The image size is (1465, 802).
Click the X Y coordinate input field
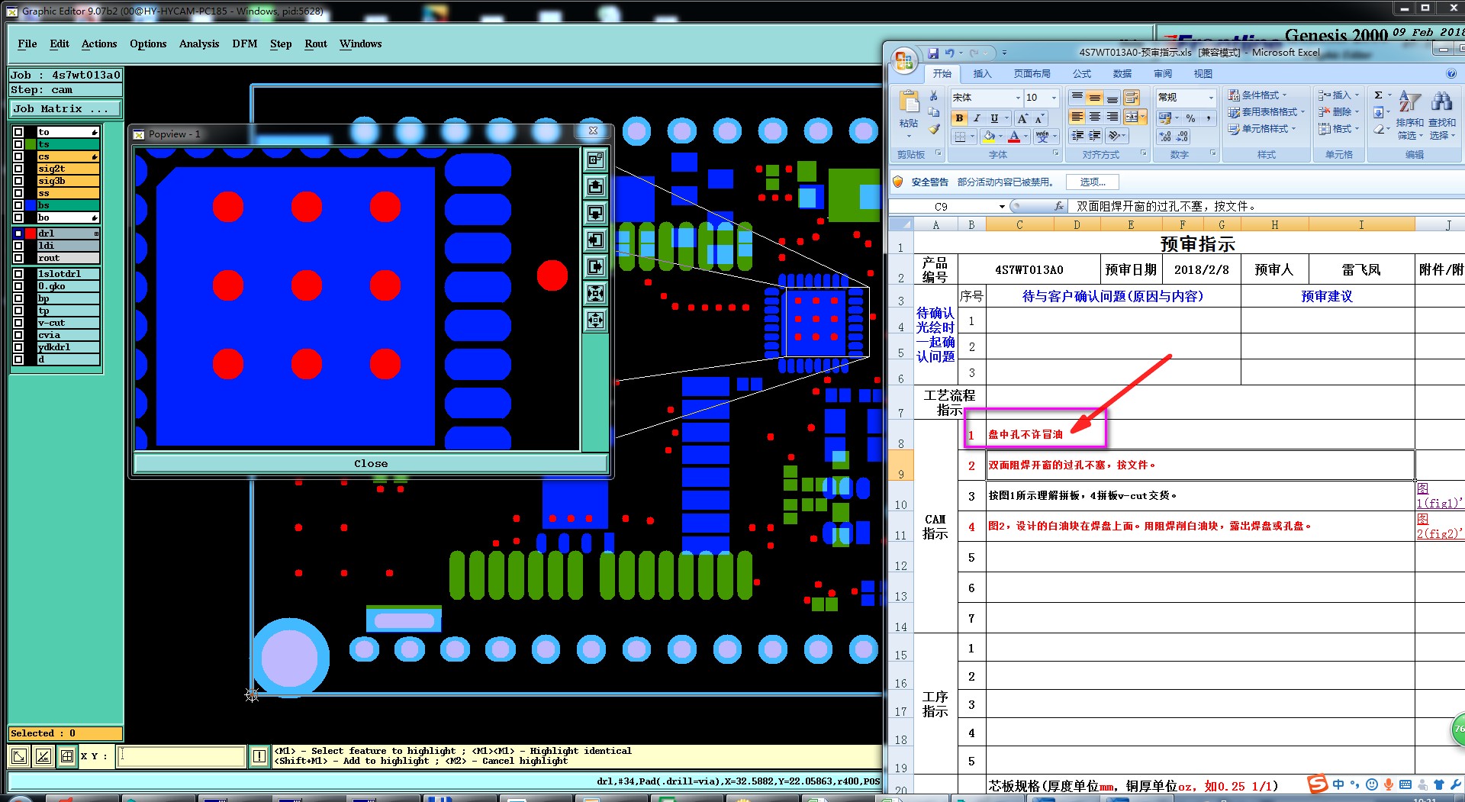click(182, 756)
